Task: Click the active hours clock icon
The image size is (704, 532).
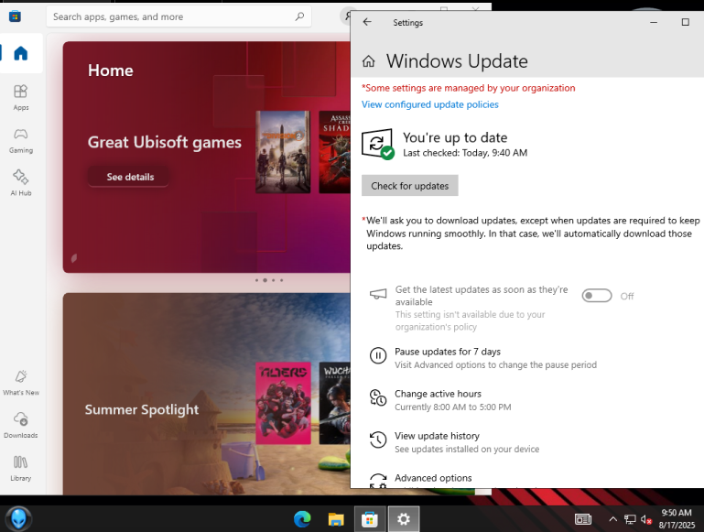Action: tap(378, 397)
